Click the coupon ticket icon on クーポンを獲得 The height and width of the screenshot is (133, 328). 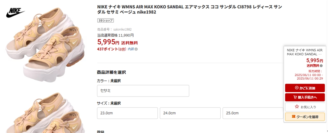pyautogui.click(x=293, y=117)
